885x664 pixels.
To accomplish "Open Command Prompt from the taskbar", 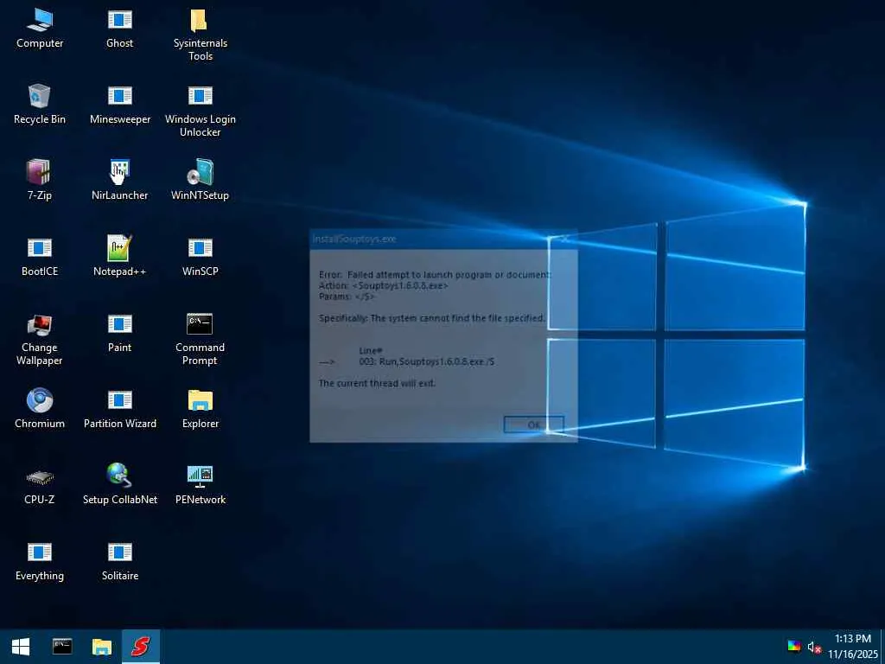I will click(x=62, y=647).
